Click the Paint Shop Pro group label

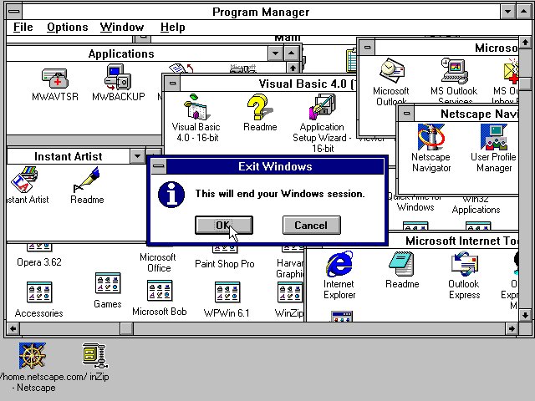(225, 264)
